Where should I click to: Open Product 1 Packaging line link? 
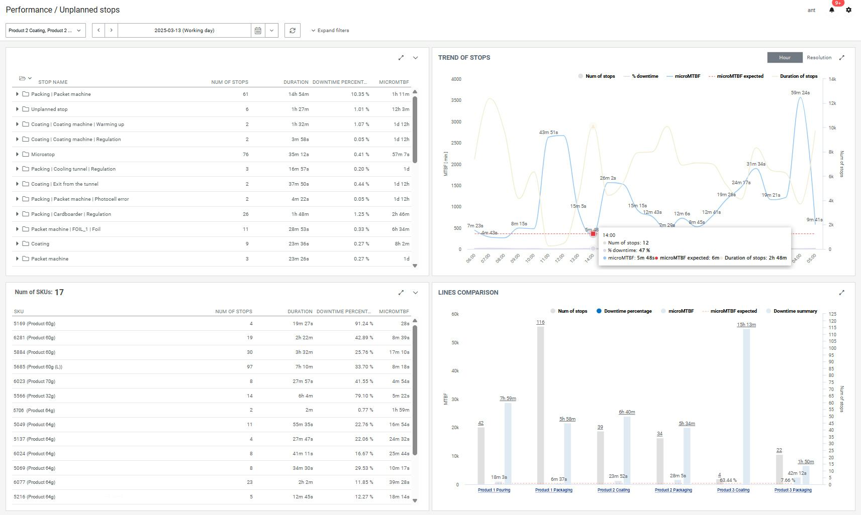click(x=554, y=490)
